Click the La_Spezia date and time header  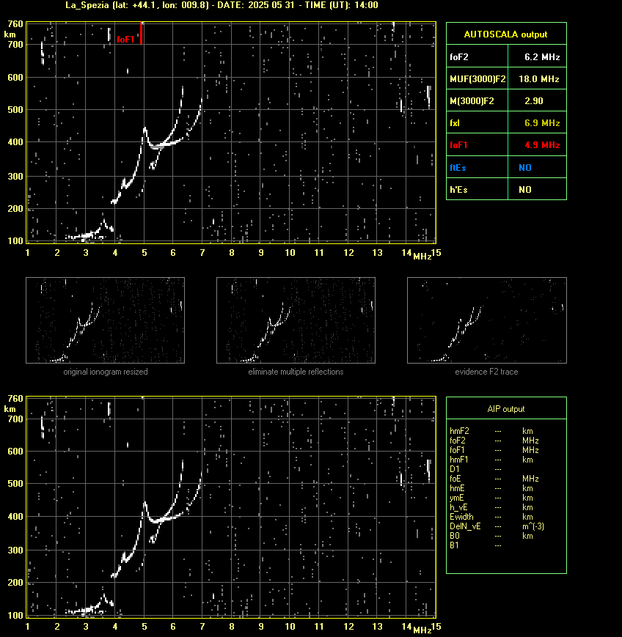[222, 5]
